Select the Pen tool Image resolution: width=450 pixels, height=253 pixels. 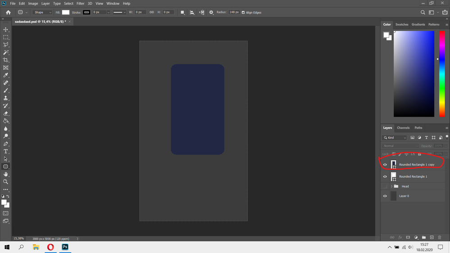pos(6,144)
